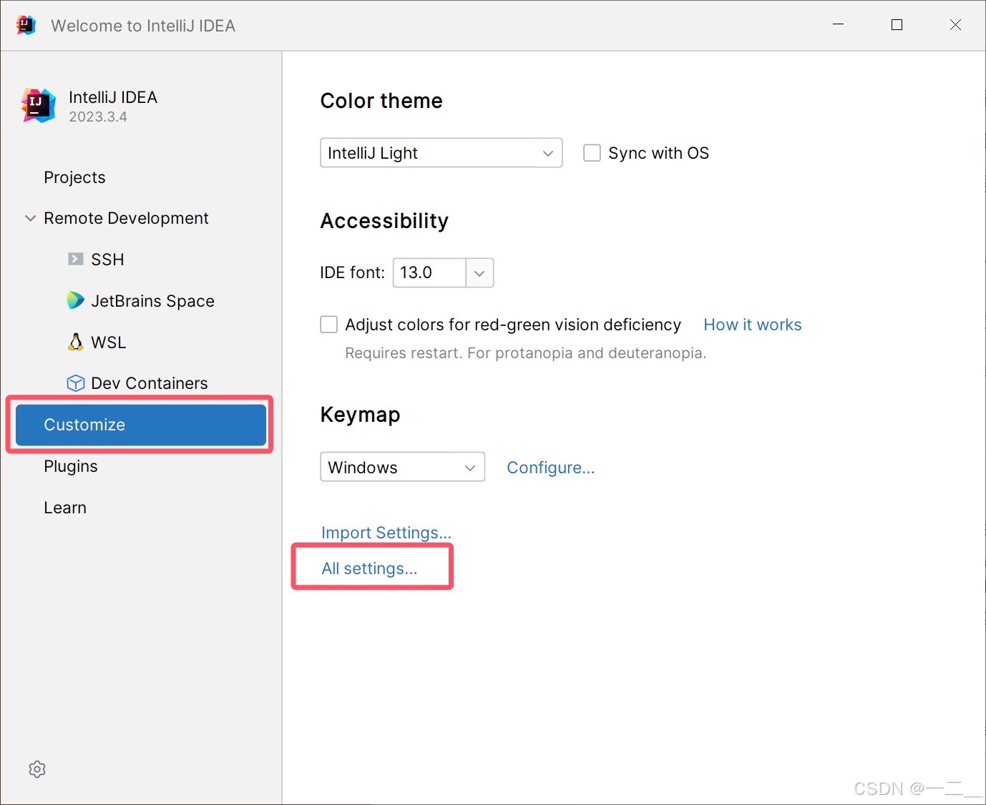Click the IDE font value field
Screen dimensions: 986x805
(430, 273)
